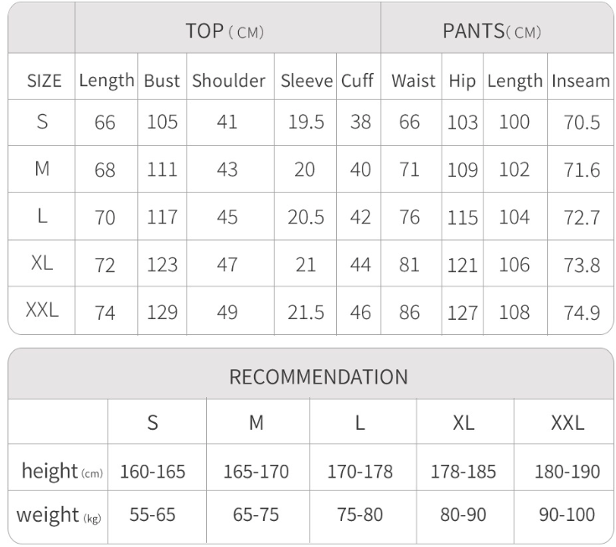Select the height (cm) row label

(x=62, y=472)
